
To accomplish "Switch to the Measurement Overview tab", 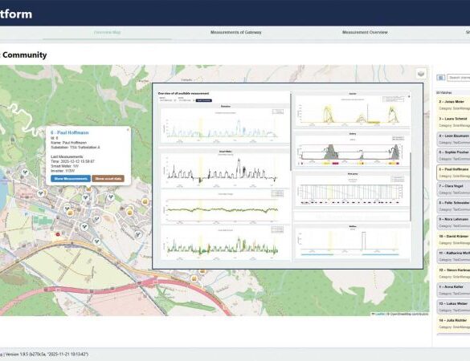I will click(x=365, y=32).
